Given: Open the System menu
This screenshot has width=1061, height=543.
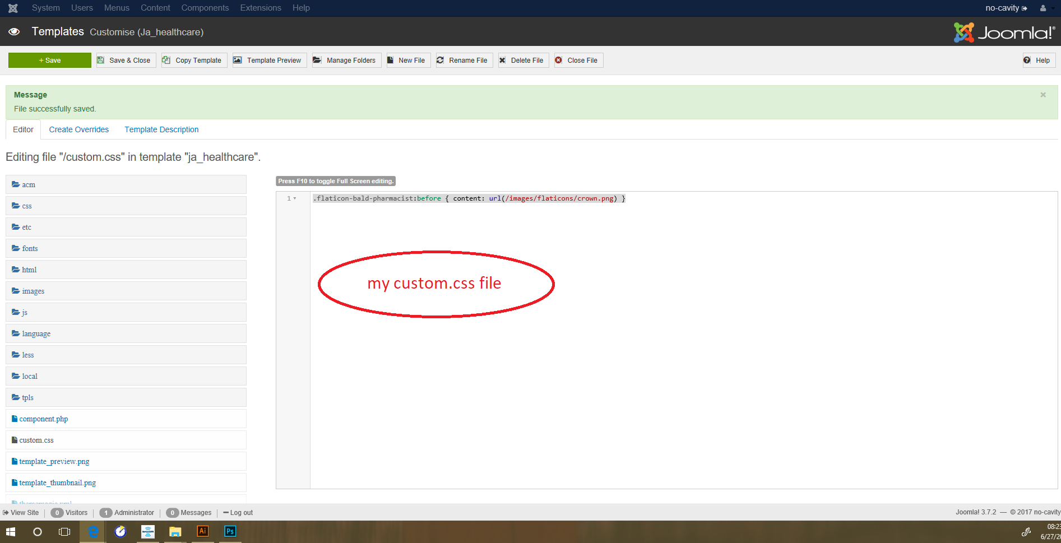Looking at the screenshot, I should point(46,8).
